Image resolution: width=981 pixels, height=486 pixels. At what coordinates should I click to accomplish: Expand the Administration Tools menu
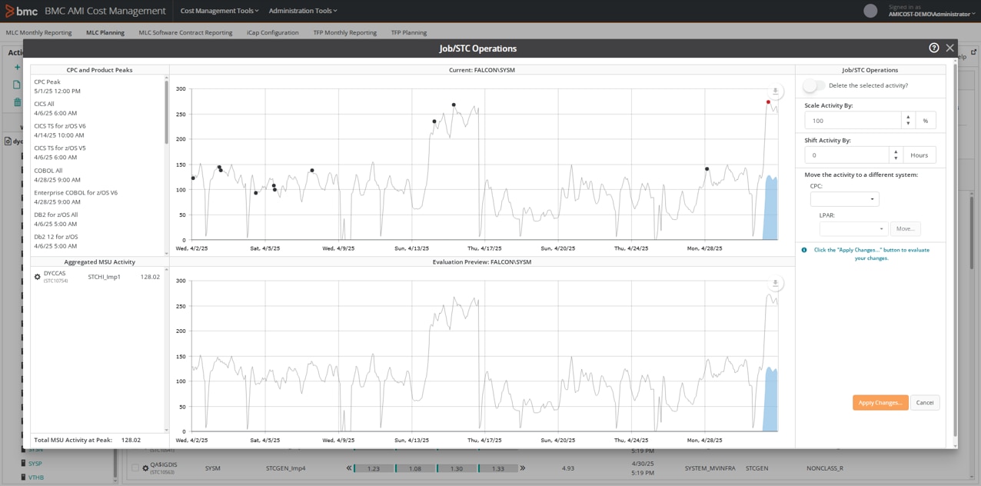pyautogui.click(x=302, y=11)
